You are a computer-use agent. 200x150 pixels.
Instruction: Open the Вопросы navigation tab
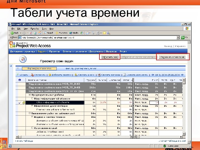point(111,51)
